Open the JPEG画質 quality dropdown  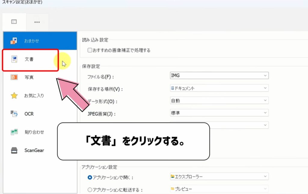[265, 113]
